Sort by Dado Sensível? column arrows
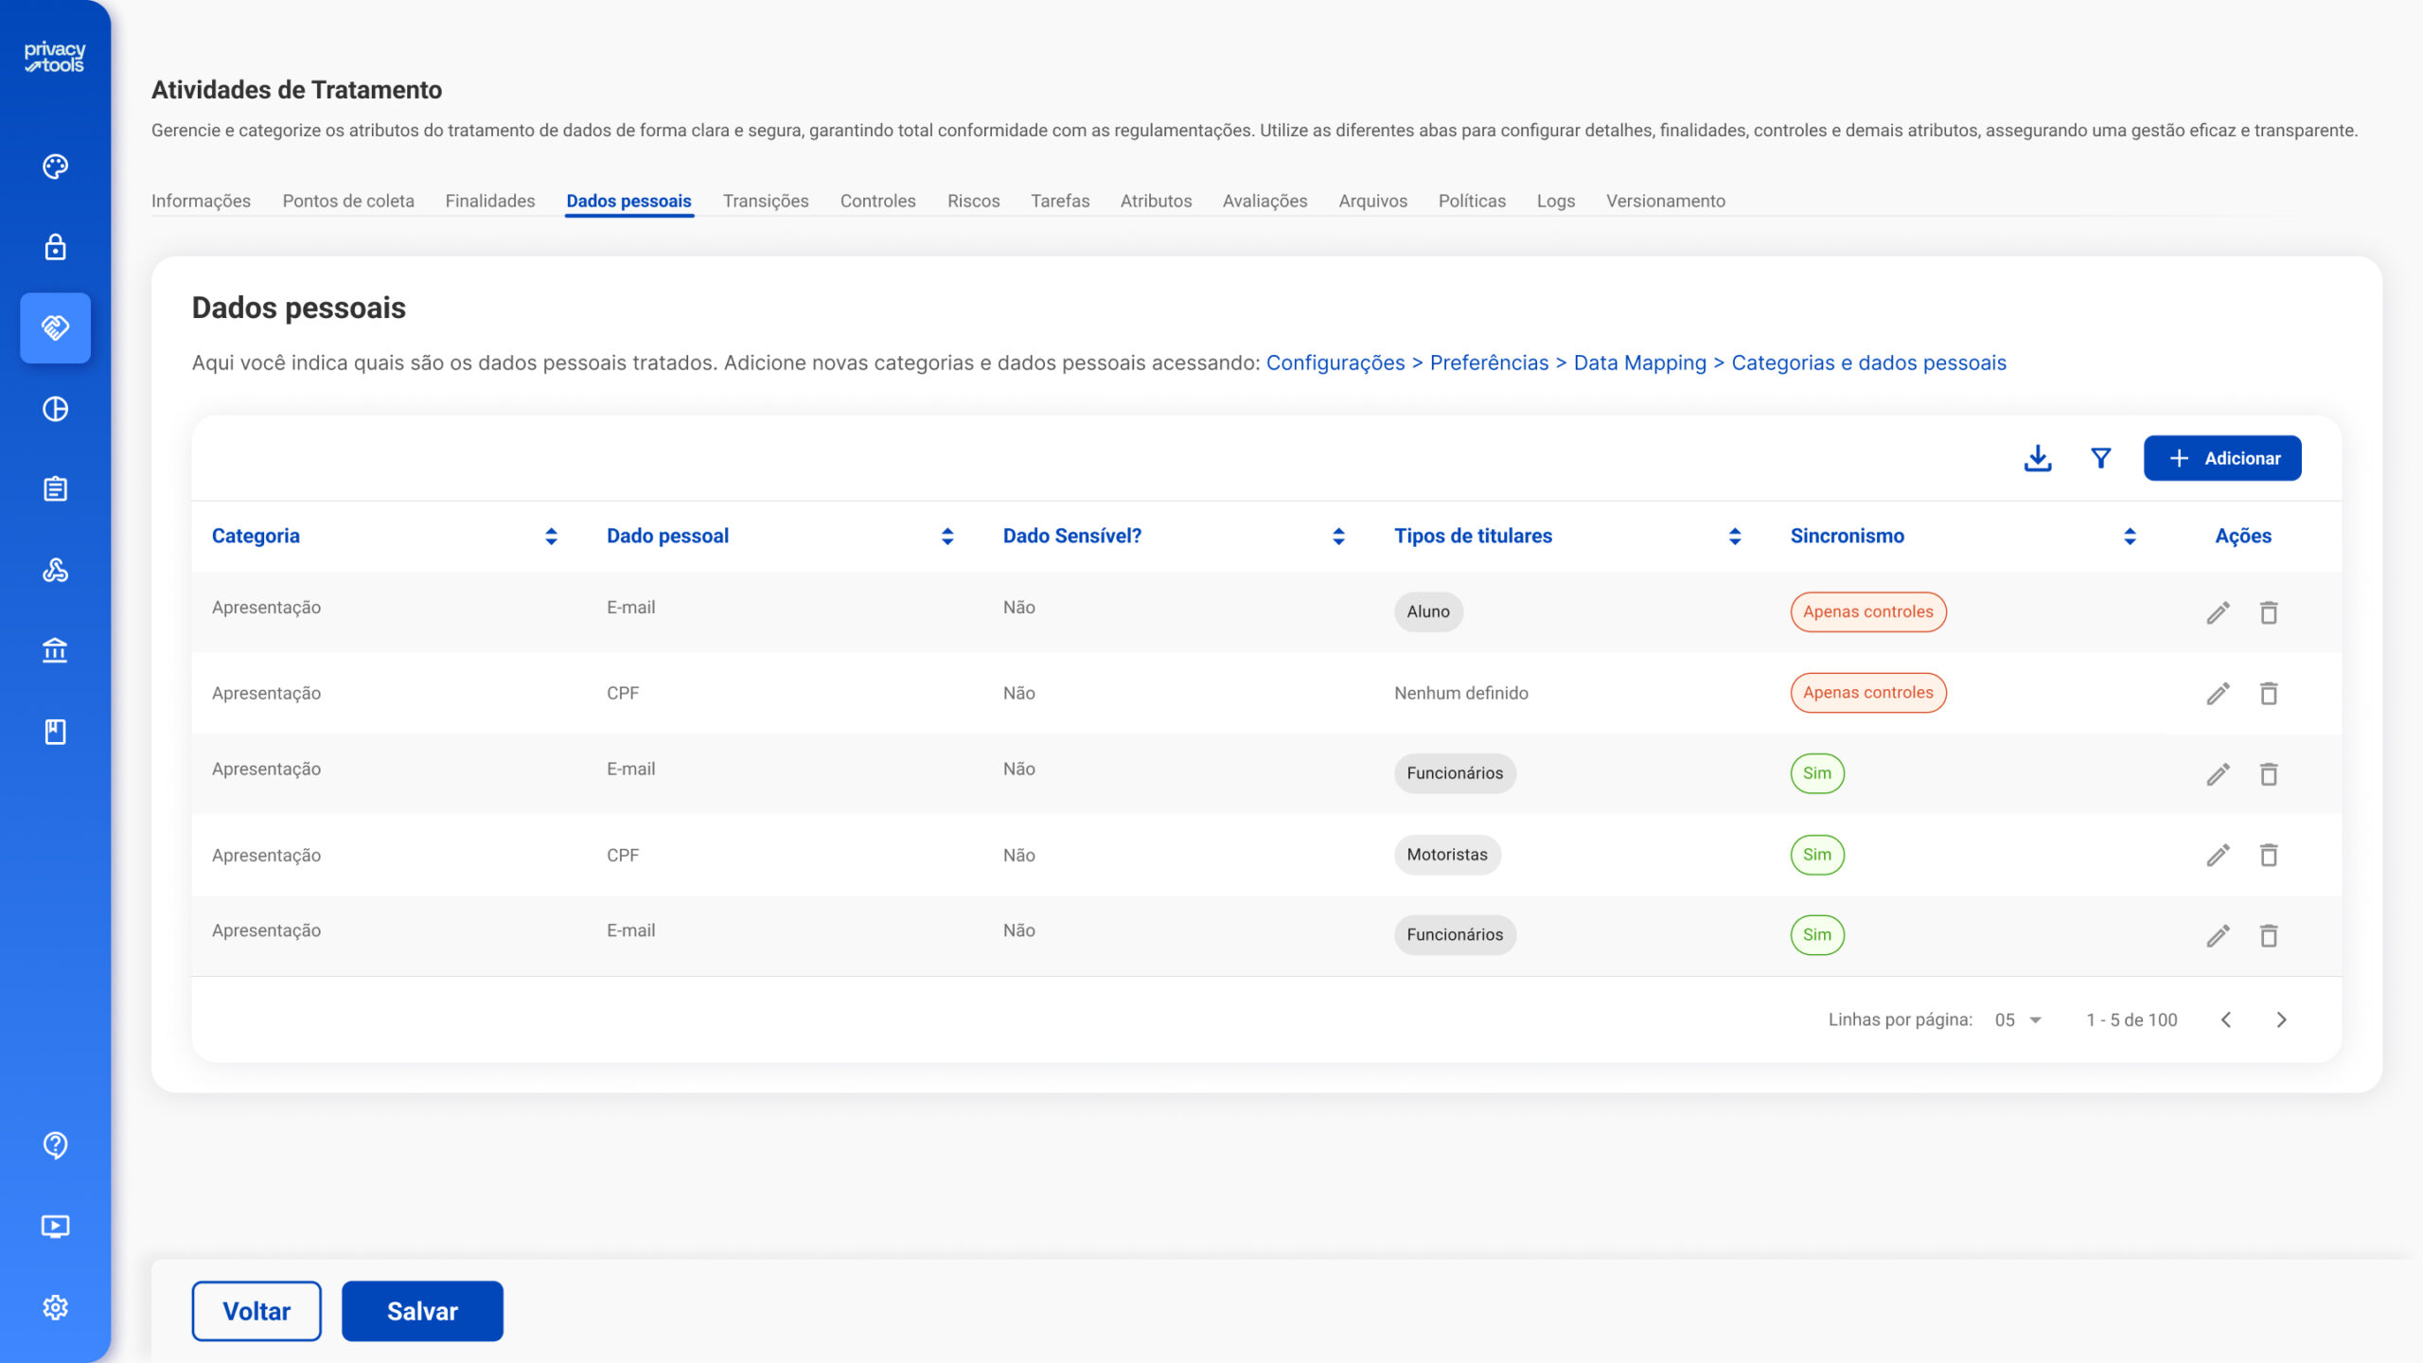The image size is (2423, 1363). [1338, 536]
